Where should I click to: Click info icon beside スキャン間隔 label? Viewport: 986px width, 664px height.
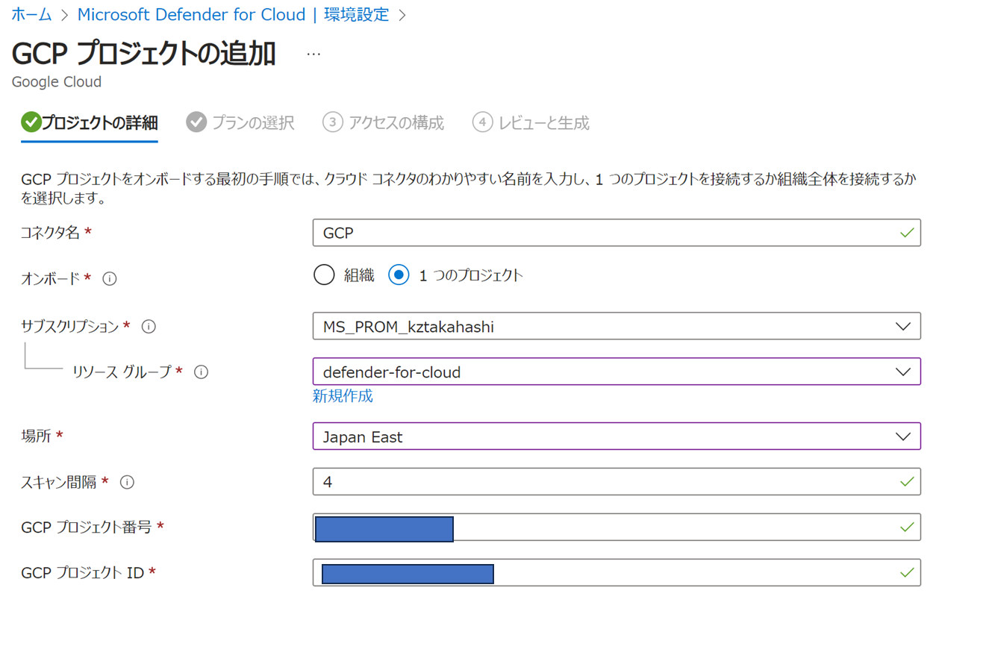point(127,482)
